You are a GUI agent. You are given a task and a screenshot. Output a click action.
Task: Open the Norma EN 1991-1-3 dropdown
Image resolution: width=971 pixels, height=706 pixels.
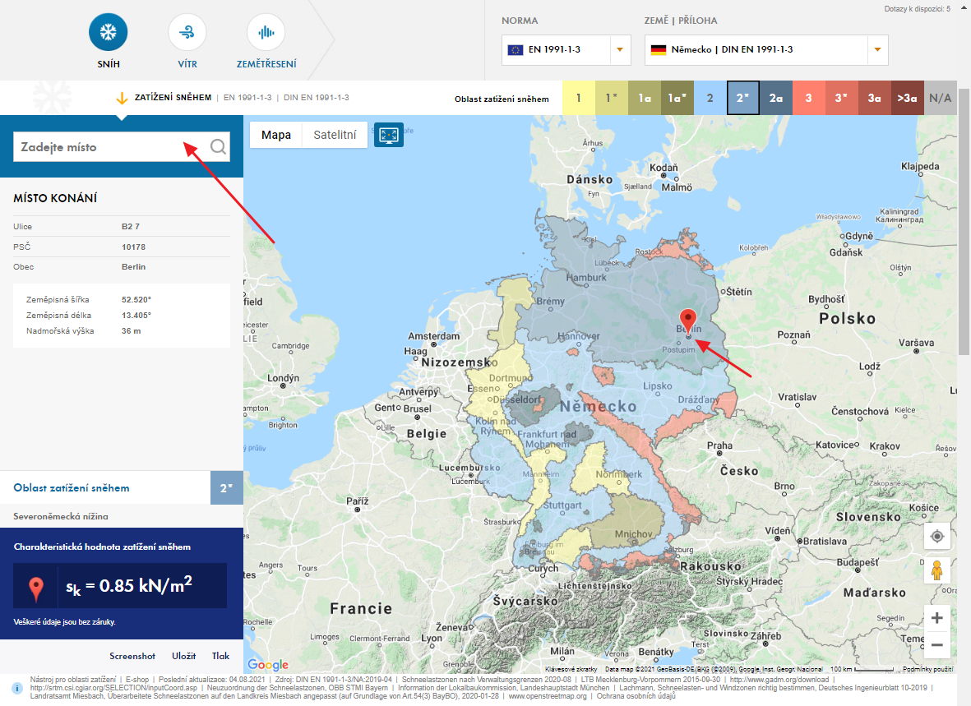click(x=566, y=50)
